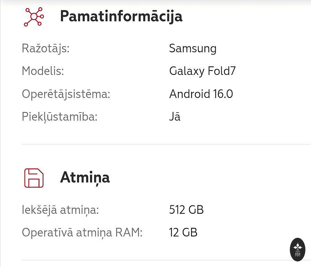311x267 pixels.
Task: Click the Piekļūstamība label
Action: [60, 117]
